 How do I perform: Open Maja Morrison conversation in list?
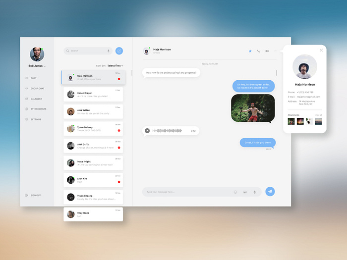tap(93, 77)
